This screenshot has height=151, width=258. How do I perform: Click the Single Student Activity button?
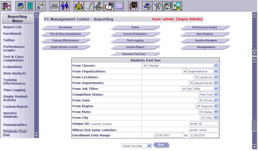coord(65,47)
